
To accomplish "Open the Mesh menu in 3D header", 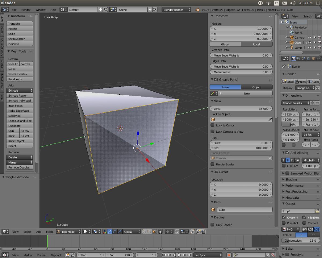I will click(x=49, y=232).
